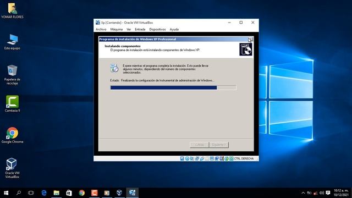Open the YOMAR FLORES desktop folder
The width and height of the screenshot is (352, 198).
[x=12, y=10]
